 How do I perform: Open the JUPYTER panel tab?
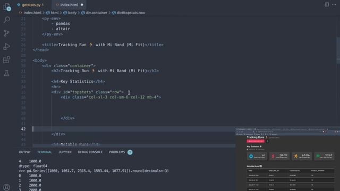tap(65, 152)
